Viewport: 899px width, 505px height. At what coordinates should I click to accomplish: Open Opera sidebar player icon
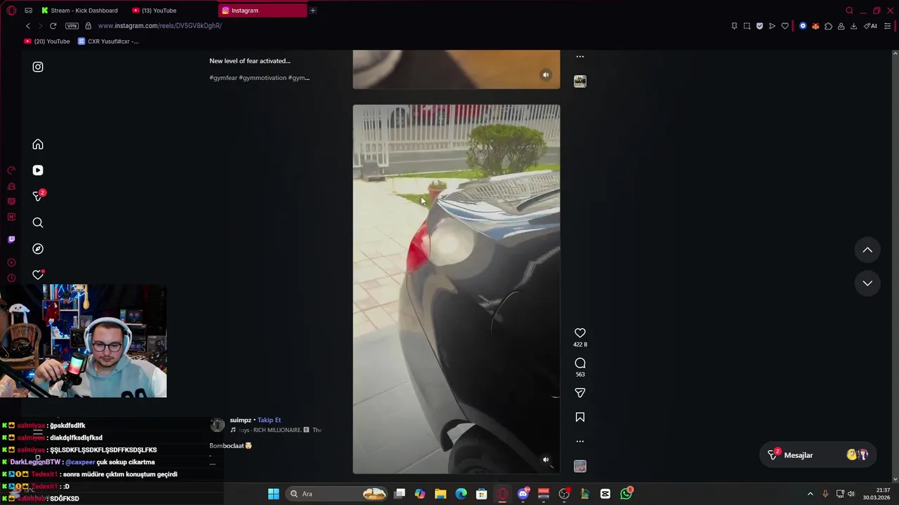(x=11, y=262)
